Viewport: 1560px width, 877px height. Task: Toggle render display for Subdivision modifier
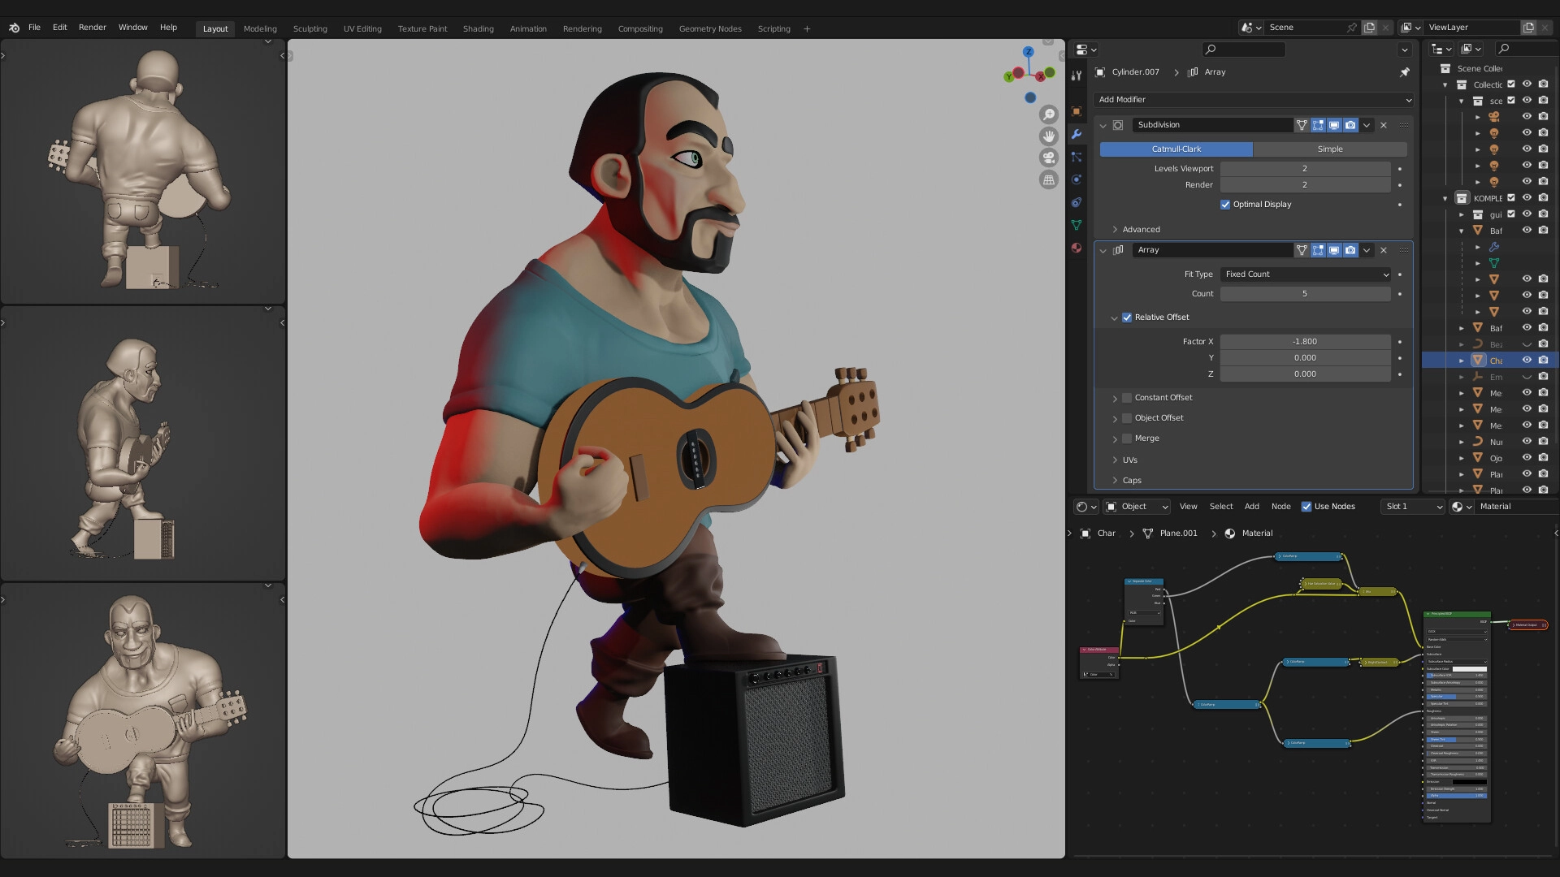(x=1350, y=125)
